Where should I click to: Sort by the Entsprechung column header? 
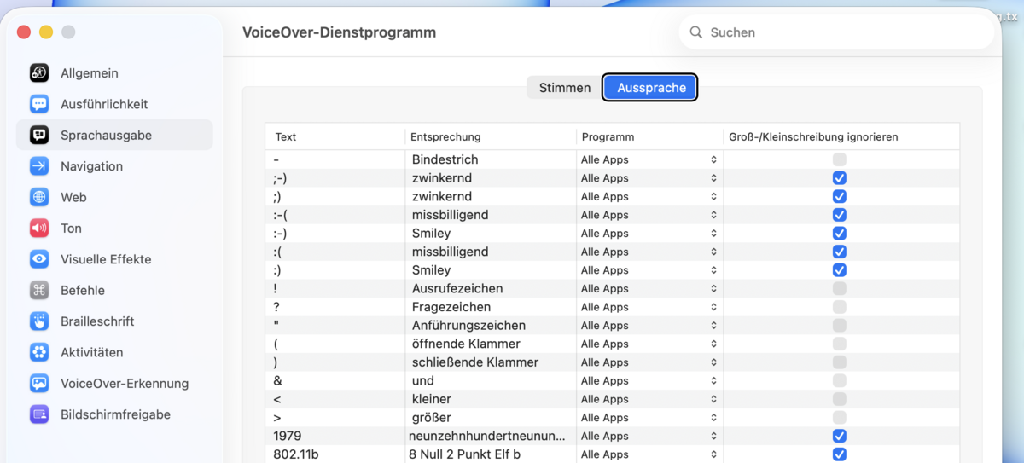tap(491, 136)
